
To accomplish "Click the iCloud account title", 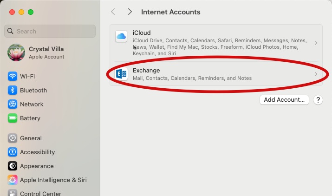I will click(x=142, y=33).
